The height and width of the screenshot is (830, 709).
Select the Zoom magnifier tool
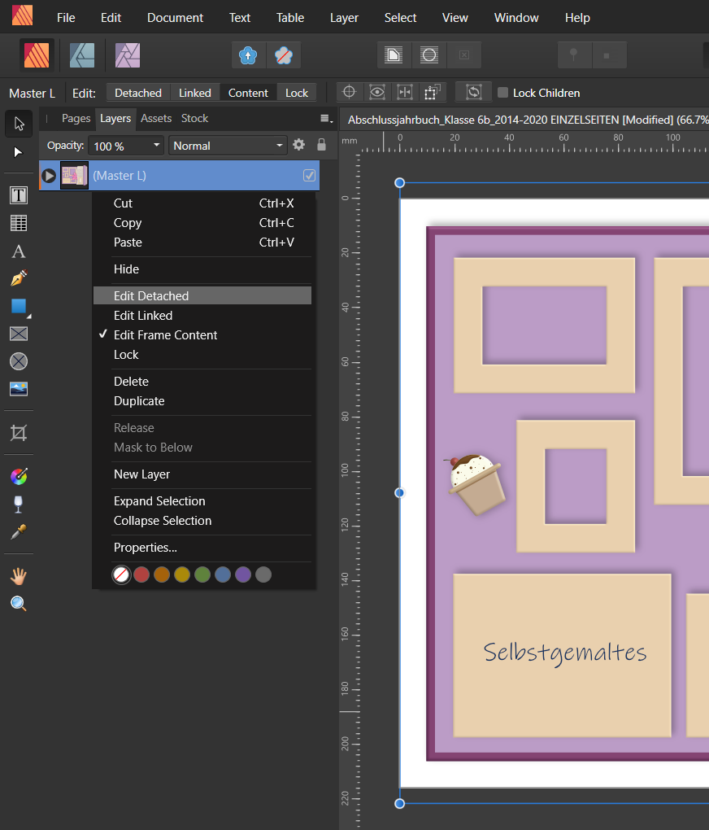tap(18, 604)
